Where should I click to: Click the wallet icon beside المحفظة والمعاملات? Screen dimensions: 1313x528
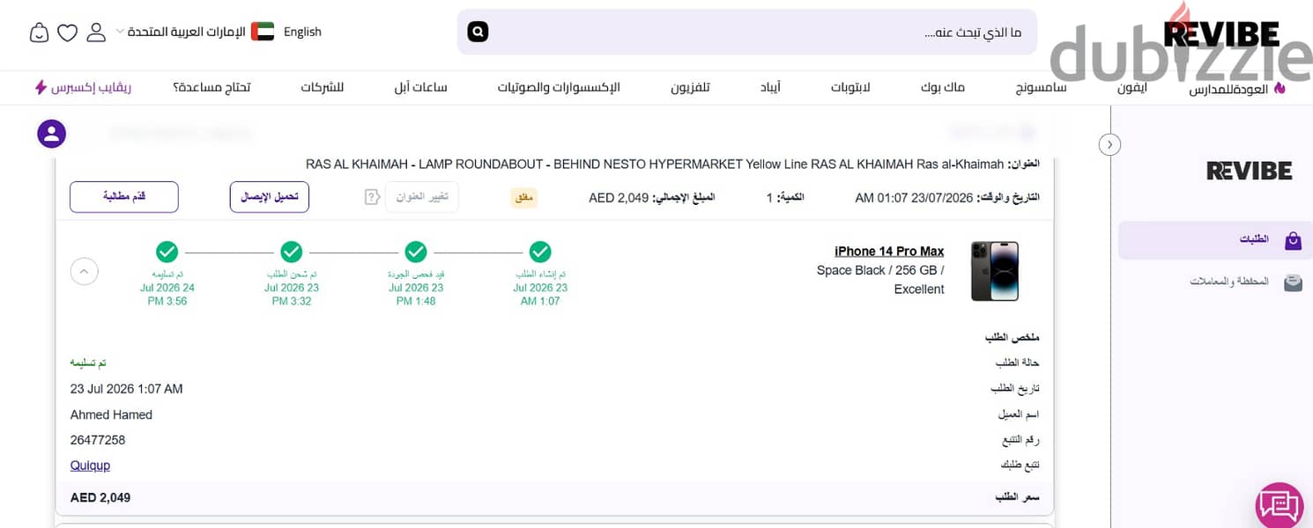1293,282
